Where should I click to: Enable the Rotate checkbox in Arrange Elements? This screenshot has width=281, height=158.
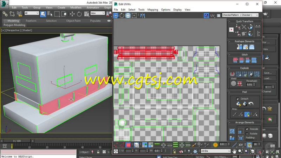[247, 134]
